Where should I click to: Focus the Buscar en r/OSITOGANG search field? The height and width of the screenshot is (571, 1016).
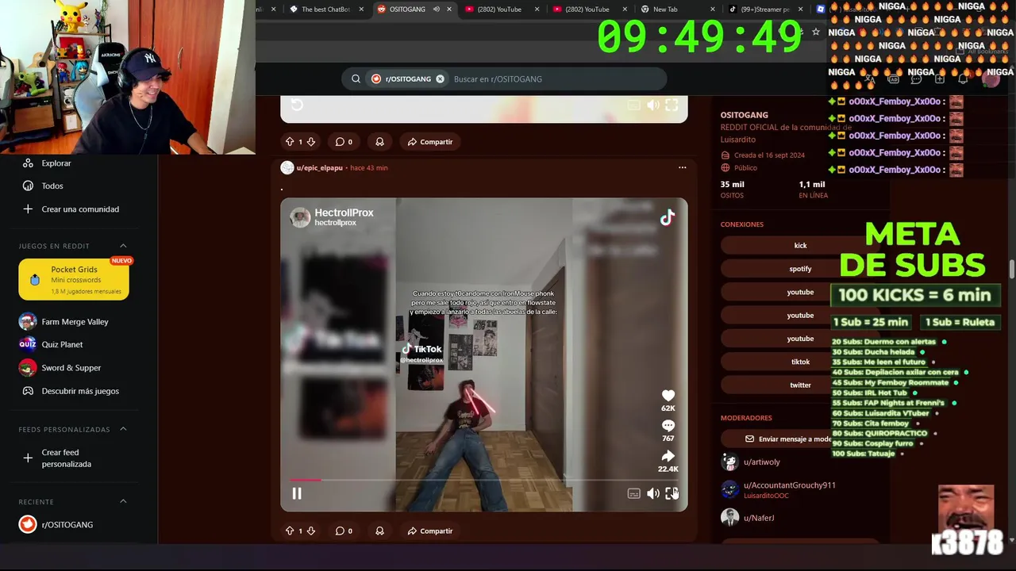coord(556,79)
